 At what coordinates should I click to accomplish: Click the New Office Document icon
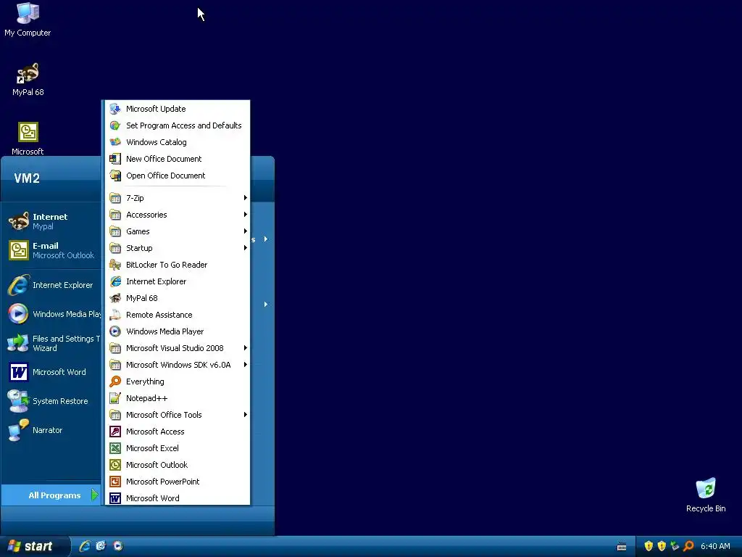click(x=115, y=159)
